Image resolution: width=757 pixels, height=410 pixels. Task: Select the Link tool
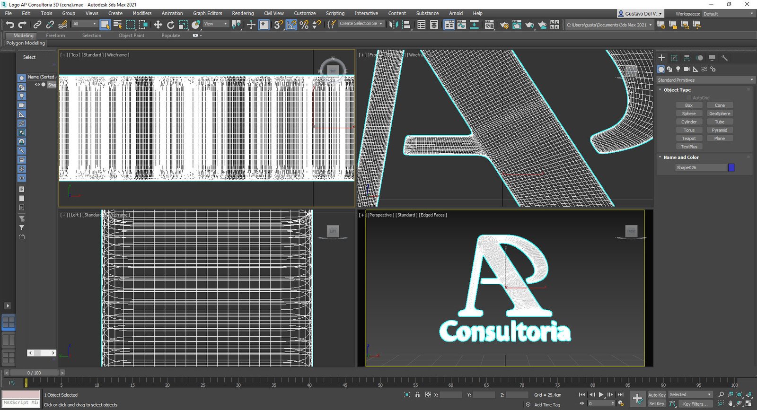37,25
